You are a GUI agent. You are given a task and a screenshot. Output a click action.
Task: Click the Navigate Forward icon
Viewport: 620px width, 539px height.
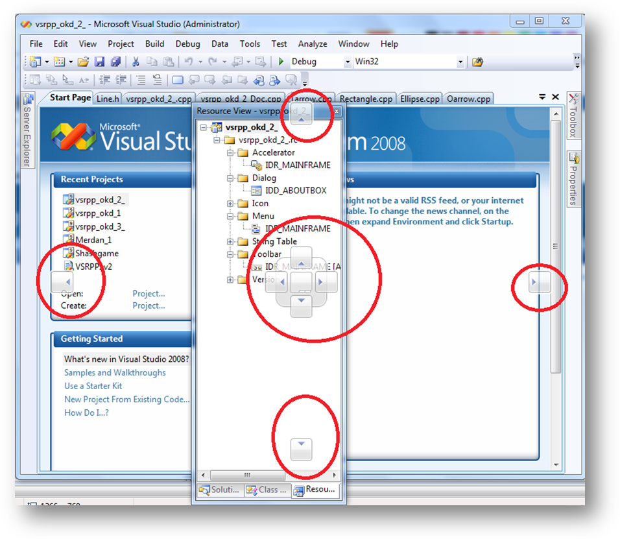[261, 62]
